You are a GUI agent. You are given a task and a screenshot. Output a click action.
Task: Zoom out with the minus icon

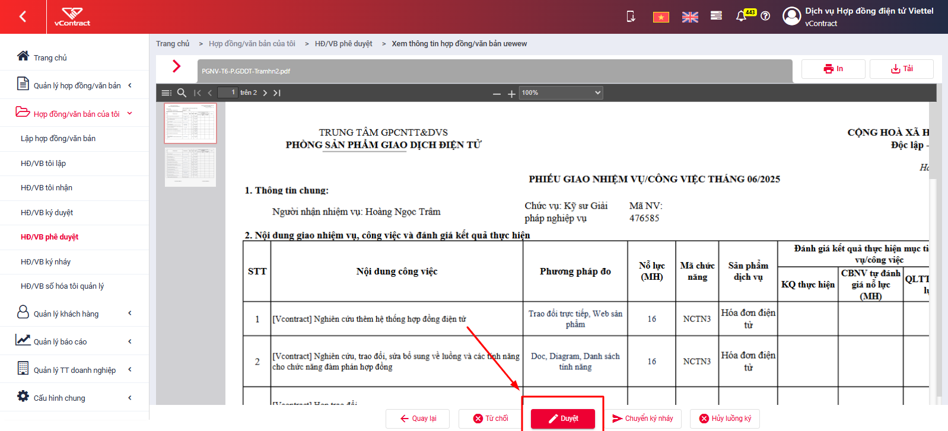497,94
